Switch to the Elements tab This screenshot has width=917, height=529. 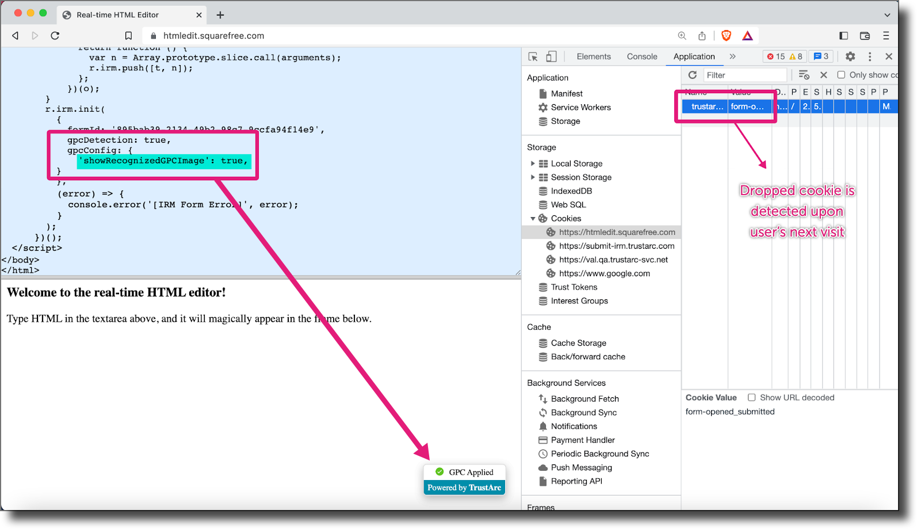(x=594, y=56)
